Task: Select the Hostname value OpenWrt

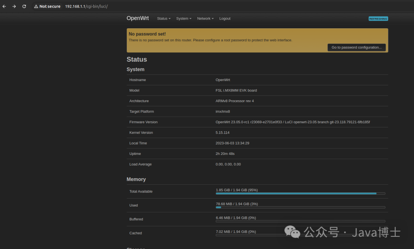Action: pos(223,80)
